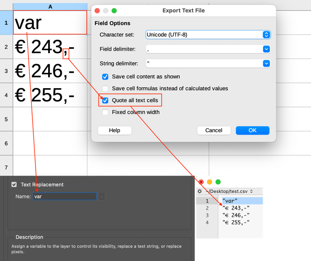Click line "var" in the text editor
Viewport: 311px width, 261px height.
coord(230,201)
